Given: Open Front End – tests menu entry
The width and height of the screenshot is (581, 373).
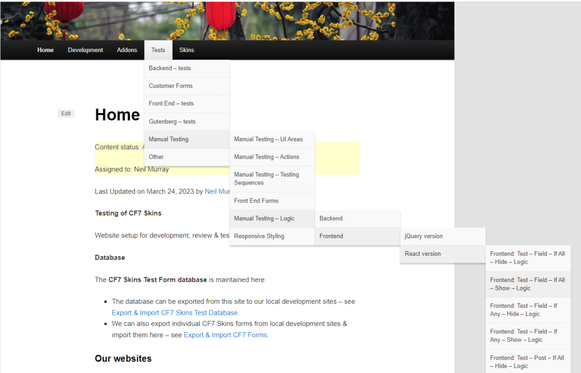Looking at the screenshot, I should coord(171,104).
